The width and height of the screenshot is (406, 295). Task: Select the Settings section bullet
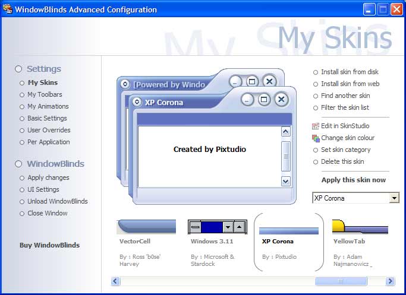18,69
